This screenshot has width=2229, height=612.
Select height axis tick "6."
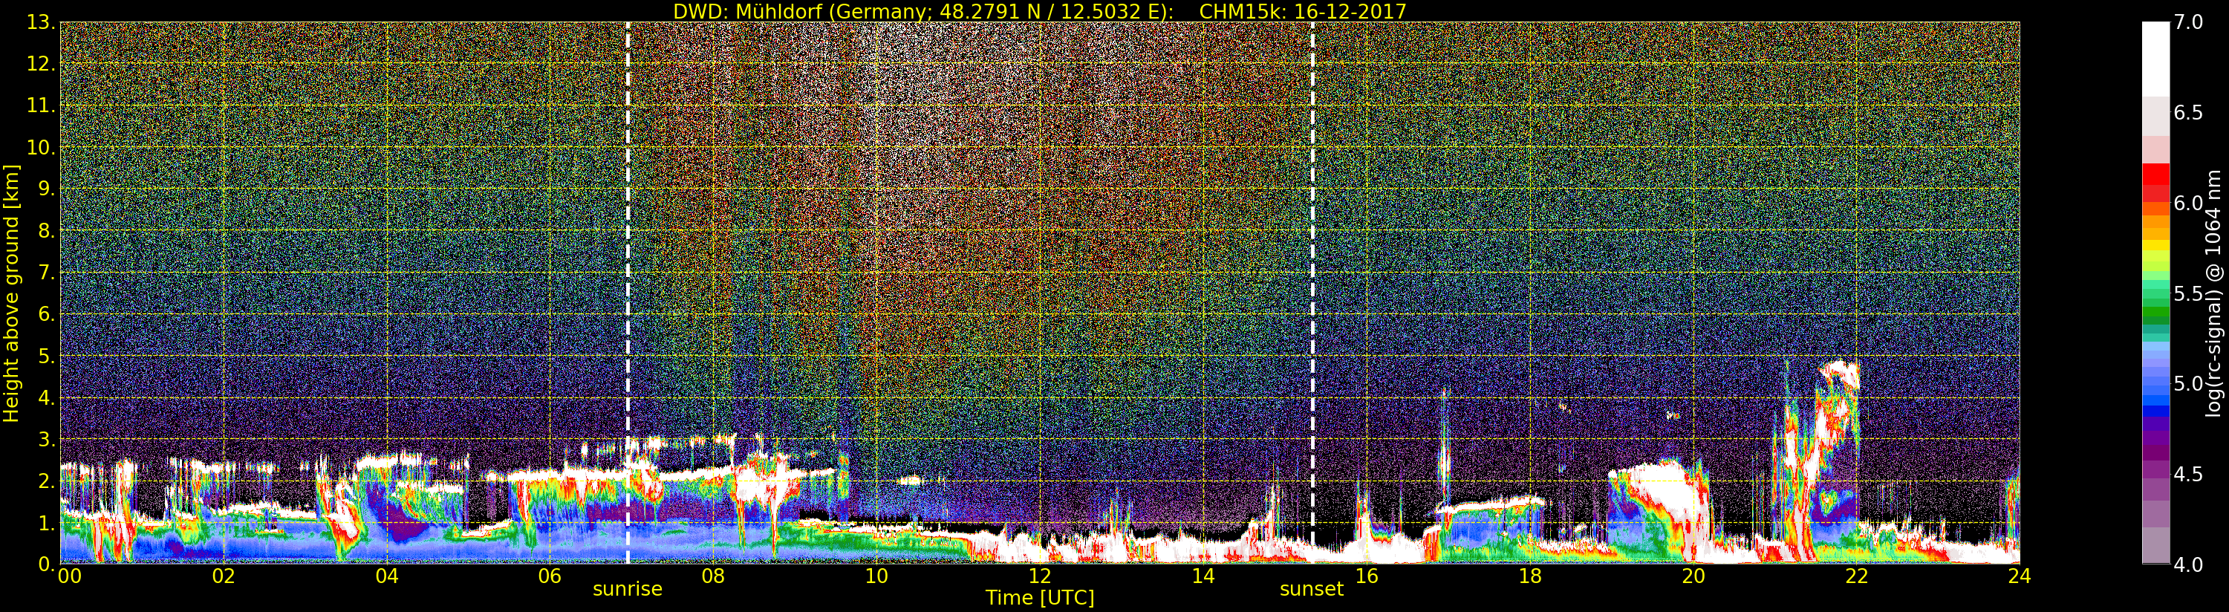(46, 314)
